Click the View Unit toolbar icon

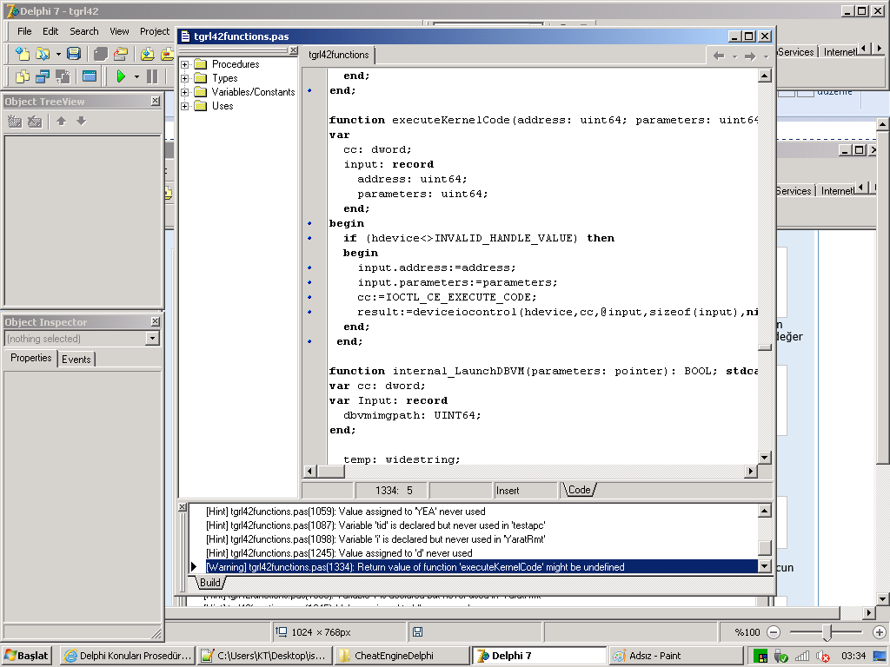pyautogui.click(x=23, y=76)
